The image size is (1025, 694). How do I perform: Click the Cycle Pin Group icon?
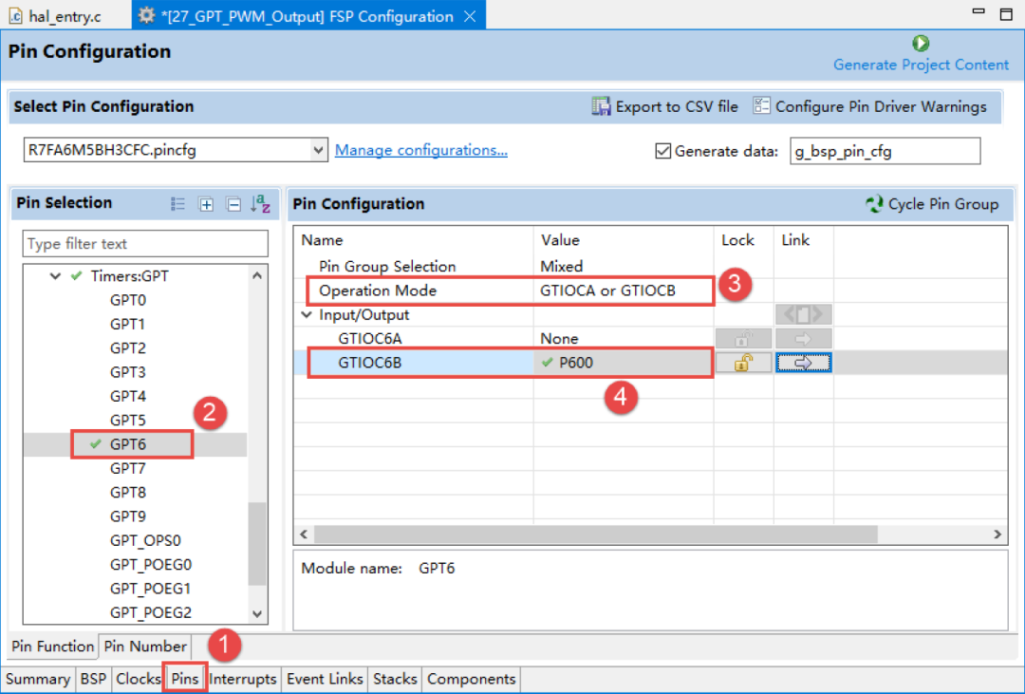pos(874,204)
